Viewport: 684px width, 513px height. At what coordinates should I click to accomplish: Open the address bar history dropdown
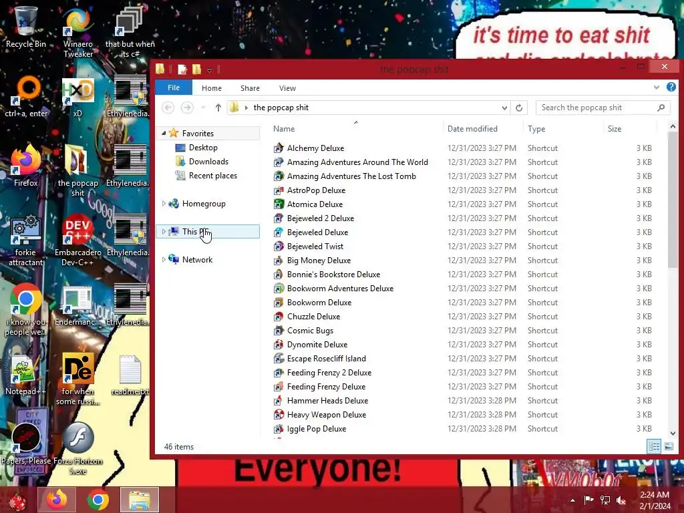[504, 108]
